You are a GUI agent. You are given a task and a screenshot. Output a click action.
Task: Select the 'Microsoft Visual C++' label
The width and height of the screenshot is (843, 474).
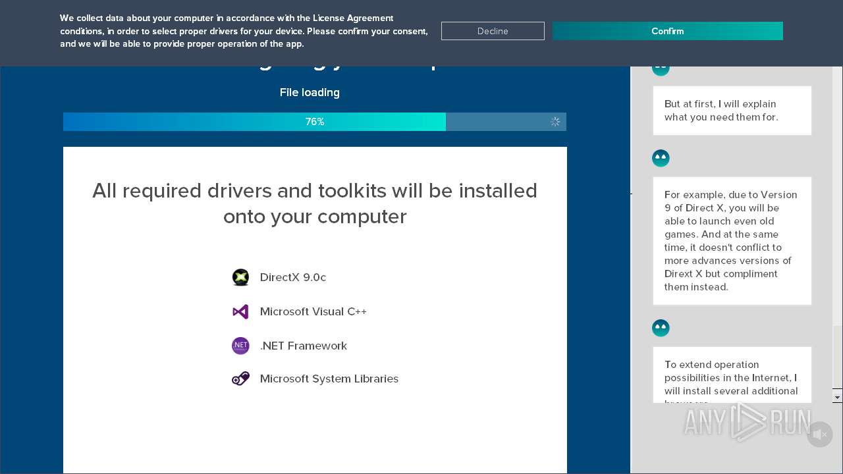(x=313, y=311)
